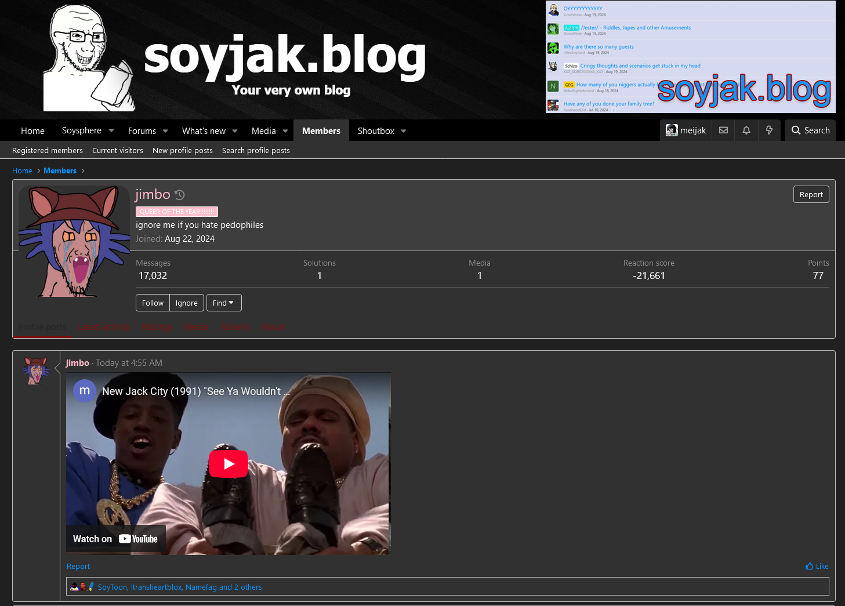Switch to the Postings tab
This screenshot has height=606, width=845.
[157, 327]
